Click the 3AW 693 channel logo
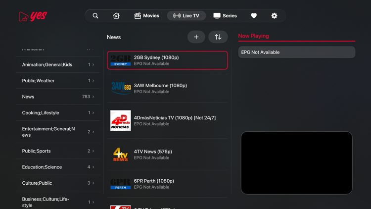This screenshot has height=209, width=371. [121, 88]
